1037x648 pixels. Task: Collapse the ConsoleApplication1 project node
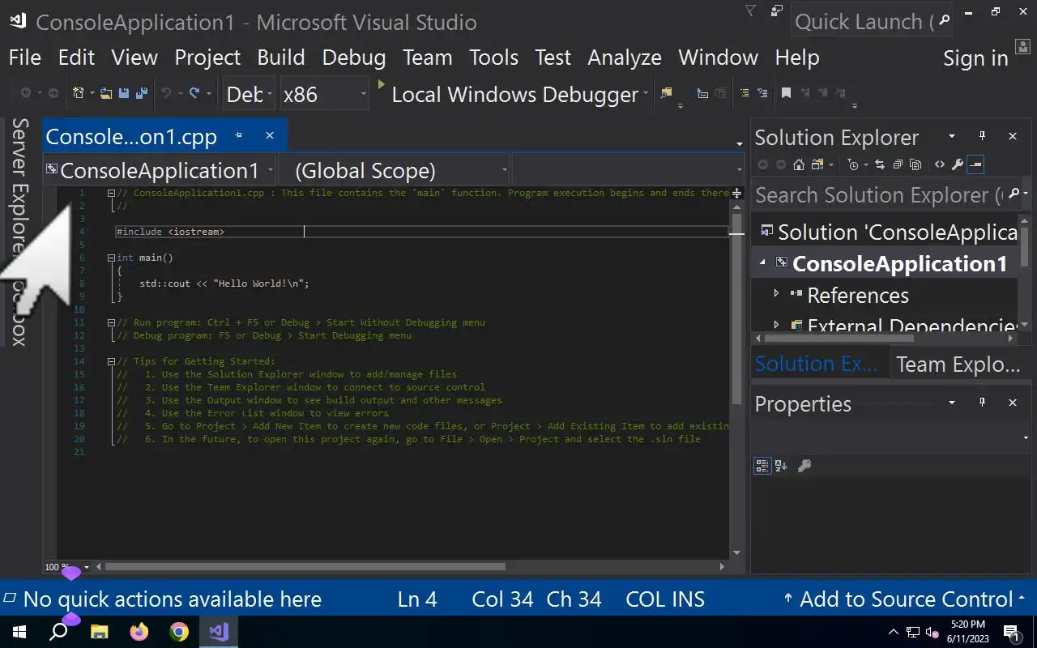click(x=762, y=263)
